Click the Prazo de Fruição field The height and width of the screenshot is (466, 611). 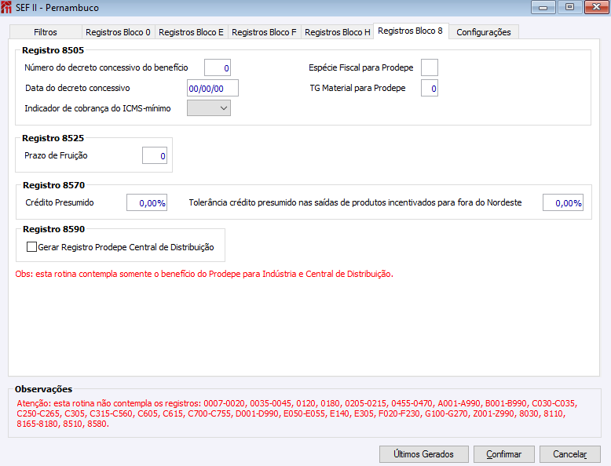pos(155,155)
